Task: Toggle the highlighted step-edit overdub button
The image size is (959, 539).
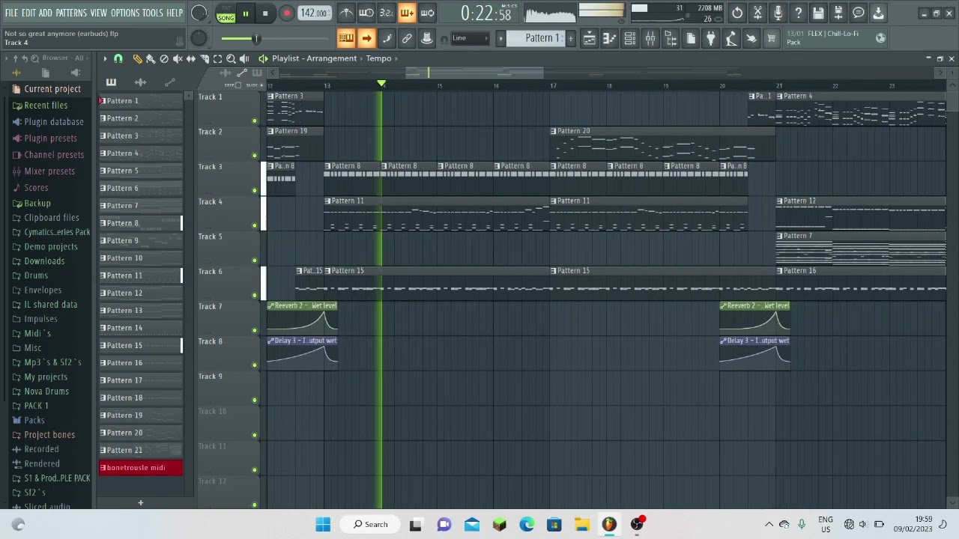Action: (407, 13)
